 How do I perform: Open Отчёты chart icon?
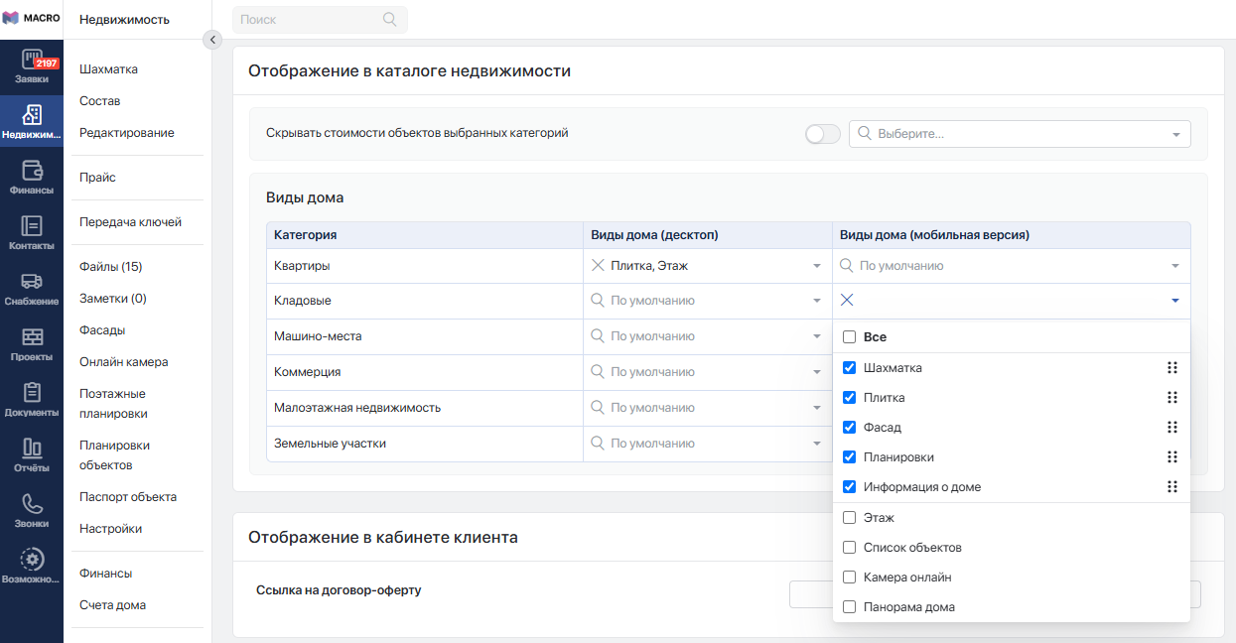pyautogui.click(x=32, y=449)
